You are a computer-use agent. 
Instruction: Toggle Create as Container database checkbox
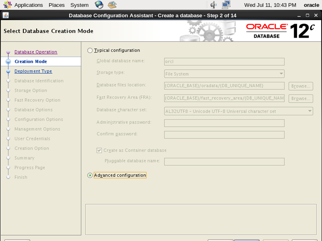click(99, 150)
